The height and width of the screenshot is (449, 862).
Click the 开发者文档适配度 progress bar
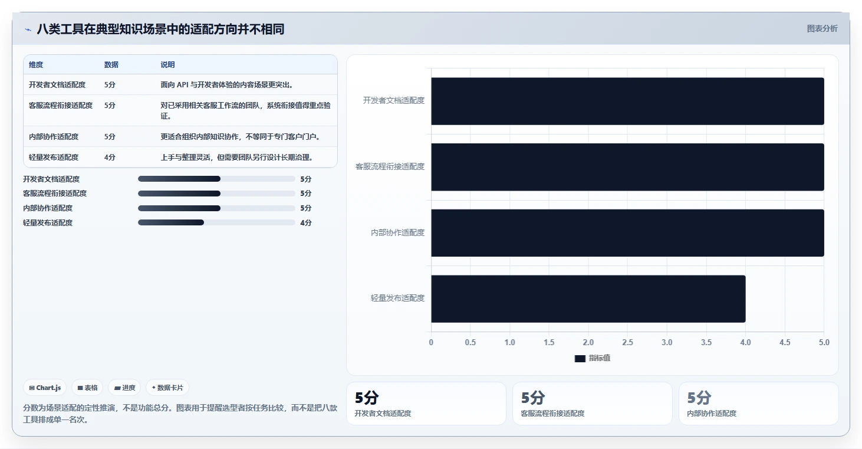point(216,179)
